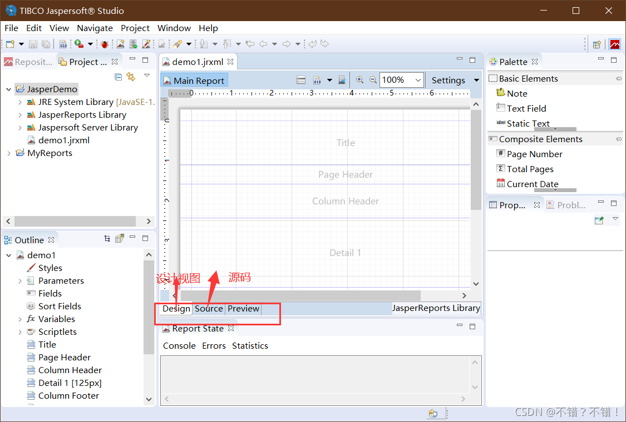Click the new data adapter icon
The width and height of the screenshot is (626, 422).
click(134, 44)
